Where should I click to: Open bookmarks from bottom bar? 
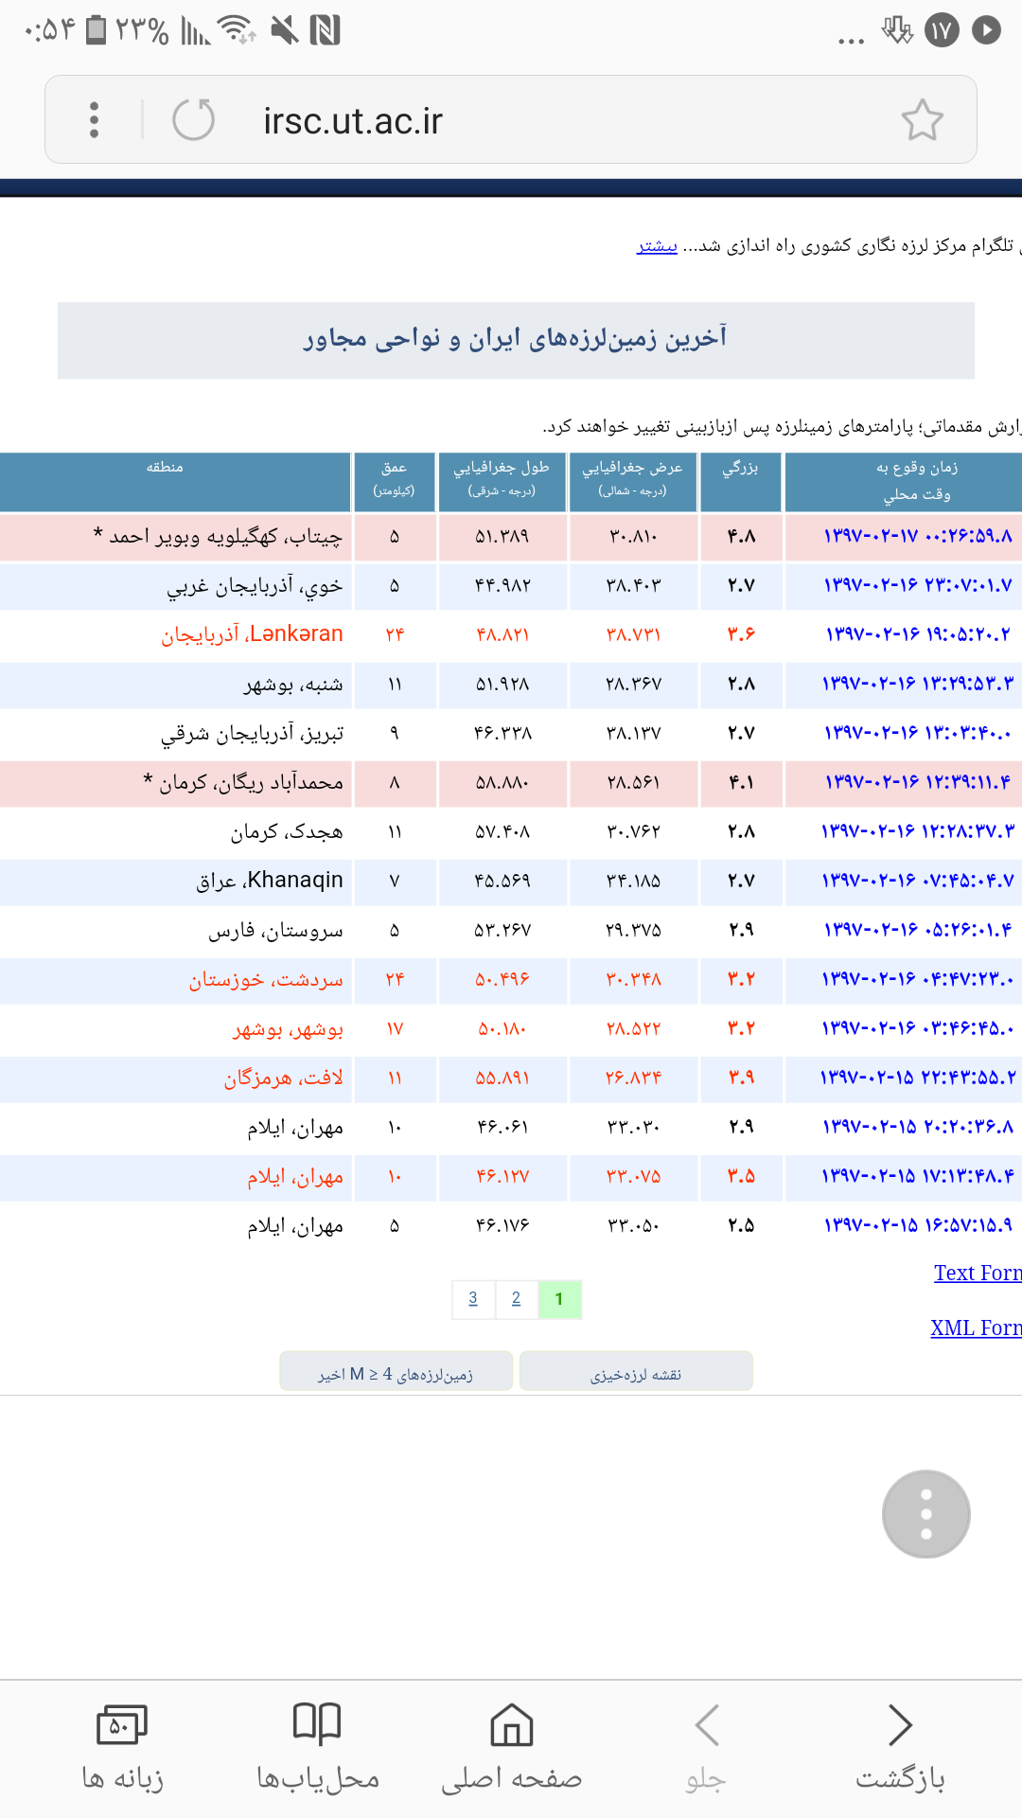tap(317, 1749)
